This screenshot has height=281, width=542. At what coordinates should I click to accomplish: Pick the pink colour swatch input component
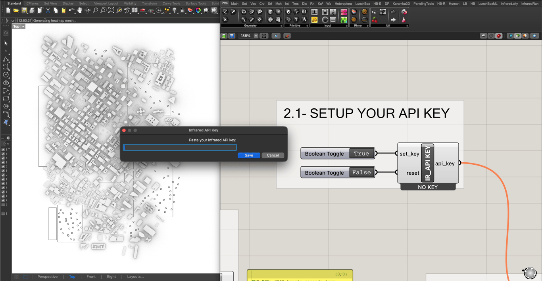344,12
